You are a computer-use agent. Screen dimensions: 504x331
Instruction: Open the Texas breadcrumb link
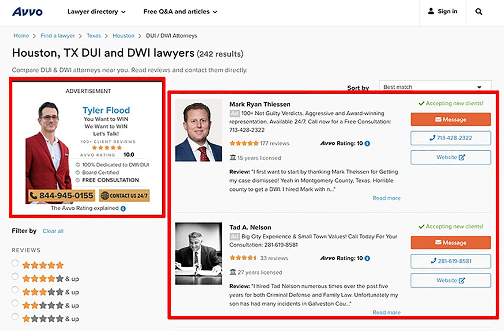[x=94, y=36]
